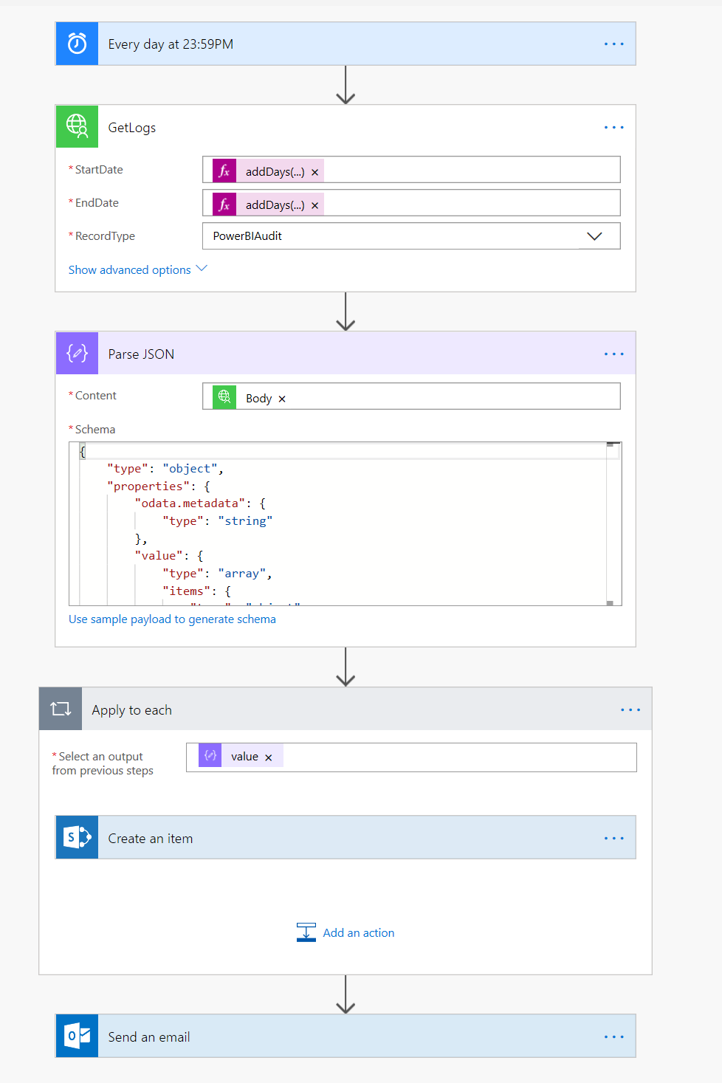Open the EndDate addDays expression token
The image size is (722, 1083).
274,205
